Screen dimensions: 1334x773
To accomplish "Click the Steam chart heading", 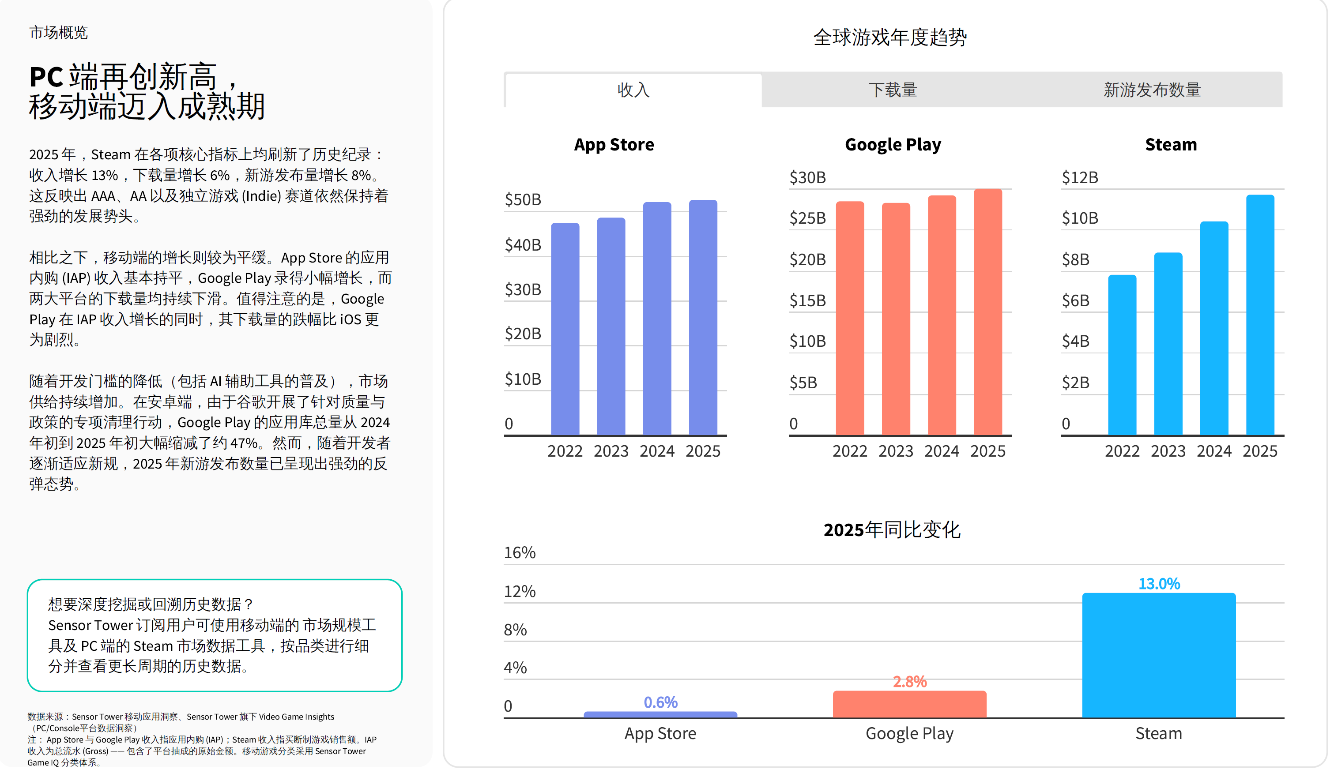I will (x=1171, y=144).
